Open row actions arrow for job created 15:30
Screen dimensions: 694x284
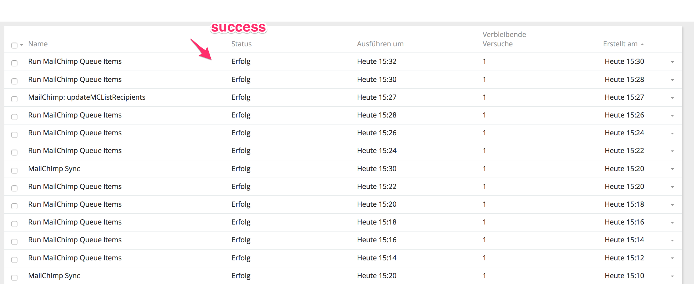pyautogui.click(x=672, y=62)
